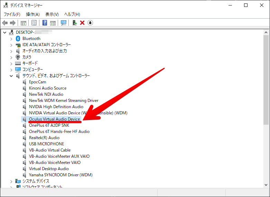The width and height of the screenshot is (270, 197).
Task: Click the Back arrow in toolbar
Action: point(5,23)
